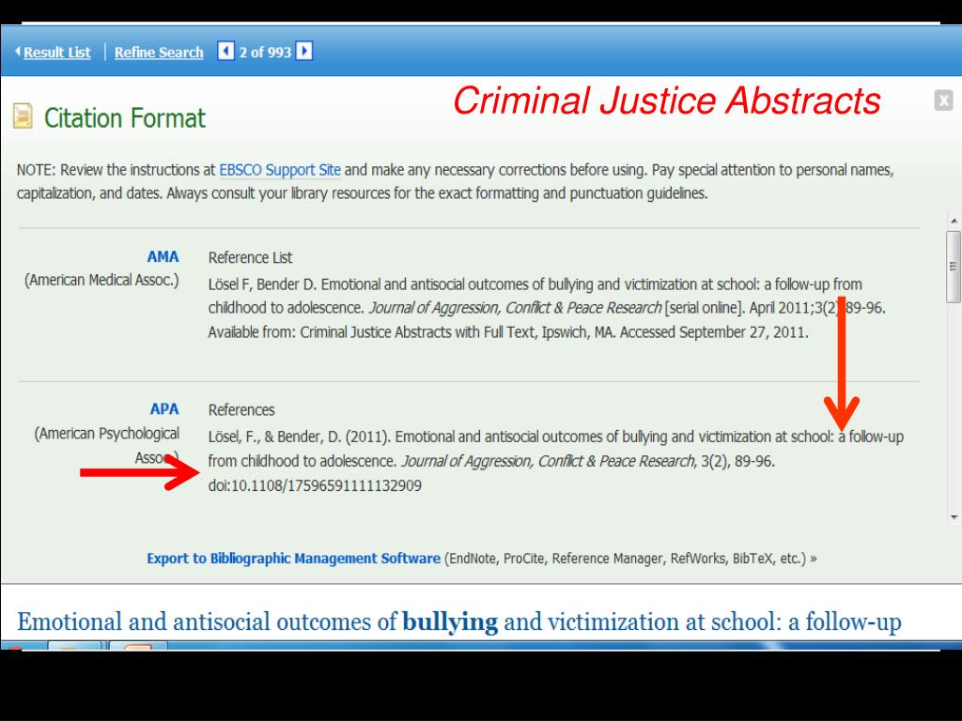Click the '2 of 993' result counter
Screen dimensions: 962x721
click(x=265, y=53)
